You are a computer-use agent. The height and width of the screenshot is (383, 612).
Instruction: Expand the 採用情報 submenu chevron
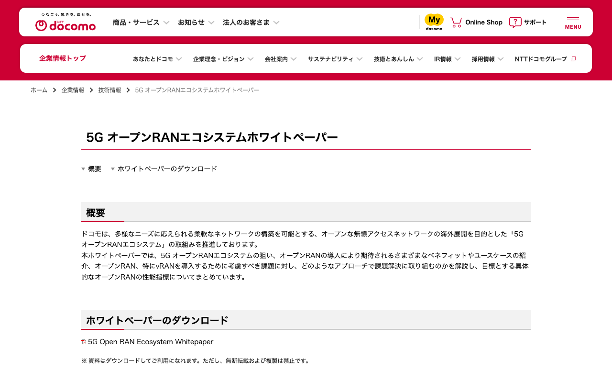point(501,59)
